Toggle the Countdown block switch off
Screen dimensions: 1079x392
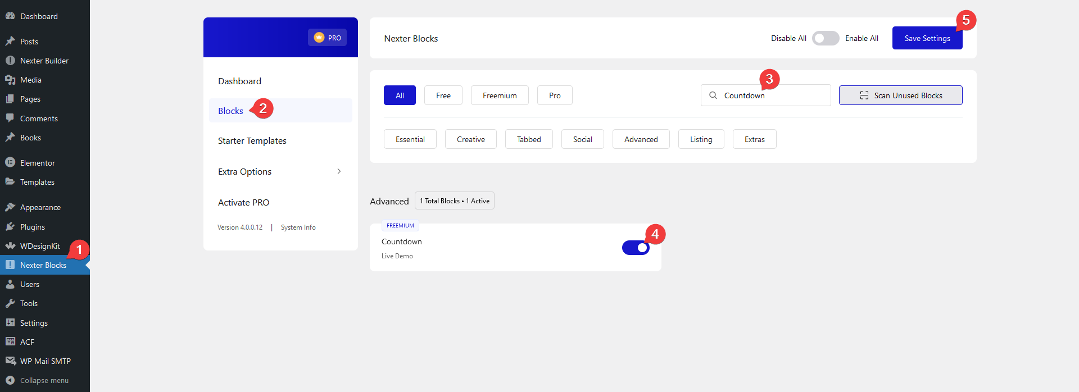click(636, 248)
